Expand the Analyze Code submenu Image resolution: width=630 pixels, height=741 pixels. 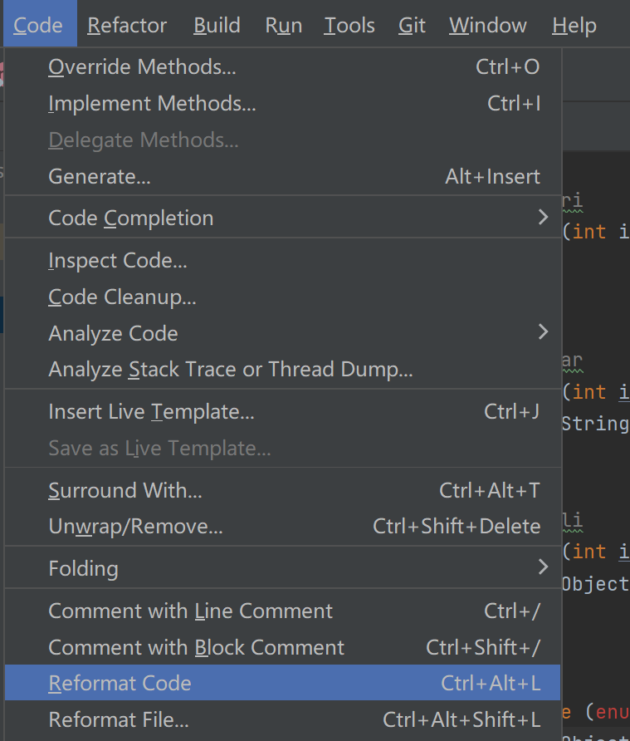tap(114, 333)
